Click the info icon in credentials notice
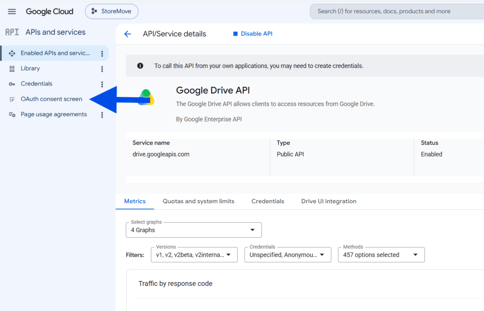484x311 pixels. pyautogui.click(x=140, y=66)
